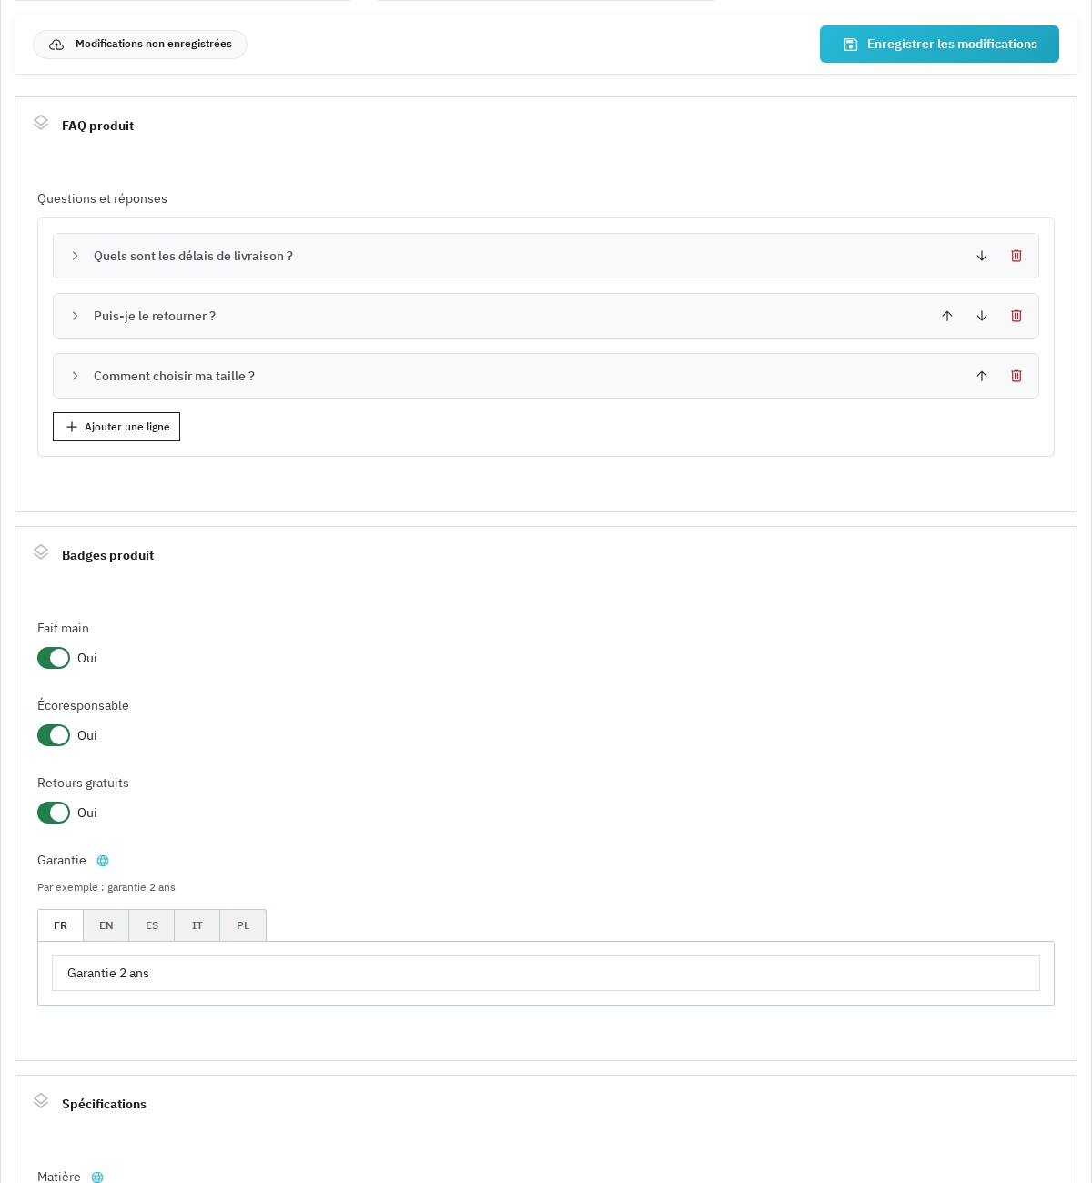Image resolution: width=1092 pixels, height=1183 pixels.
Task: Move 'Puis-je le retourner' question down
Action: 982,316
